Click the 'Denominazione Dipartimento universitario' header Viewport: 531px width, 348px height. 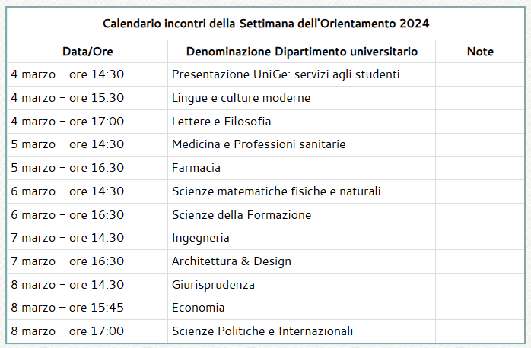click(x=301, y=52)
